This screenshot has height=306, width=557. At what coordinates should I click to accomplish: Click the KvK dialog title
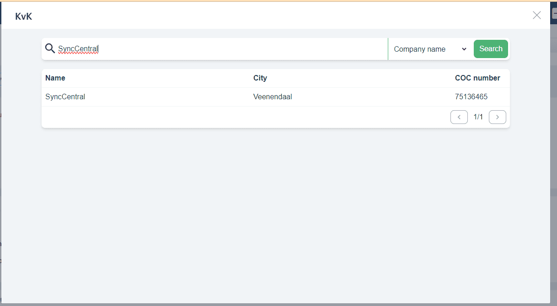click(x=24, y=17)
